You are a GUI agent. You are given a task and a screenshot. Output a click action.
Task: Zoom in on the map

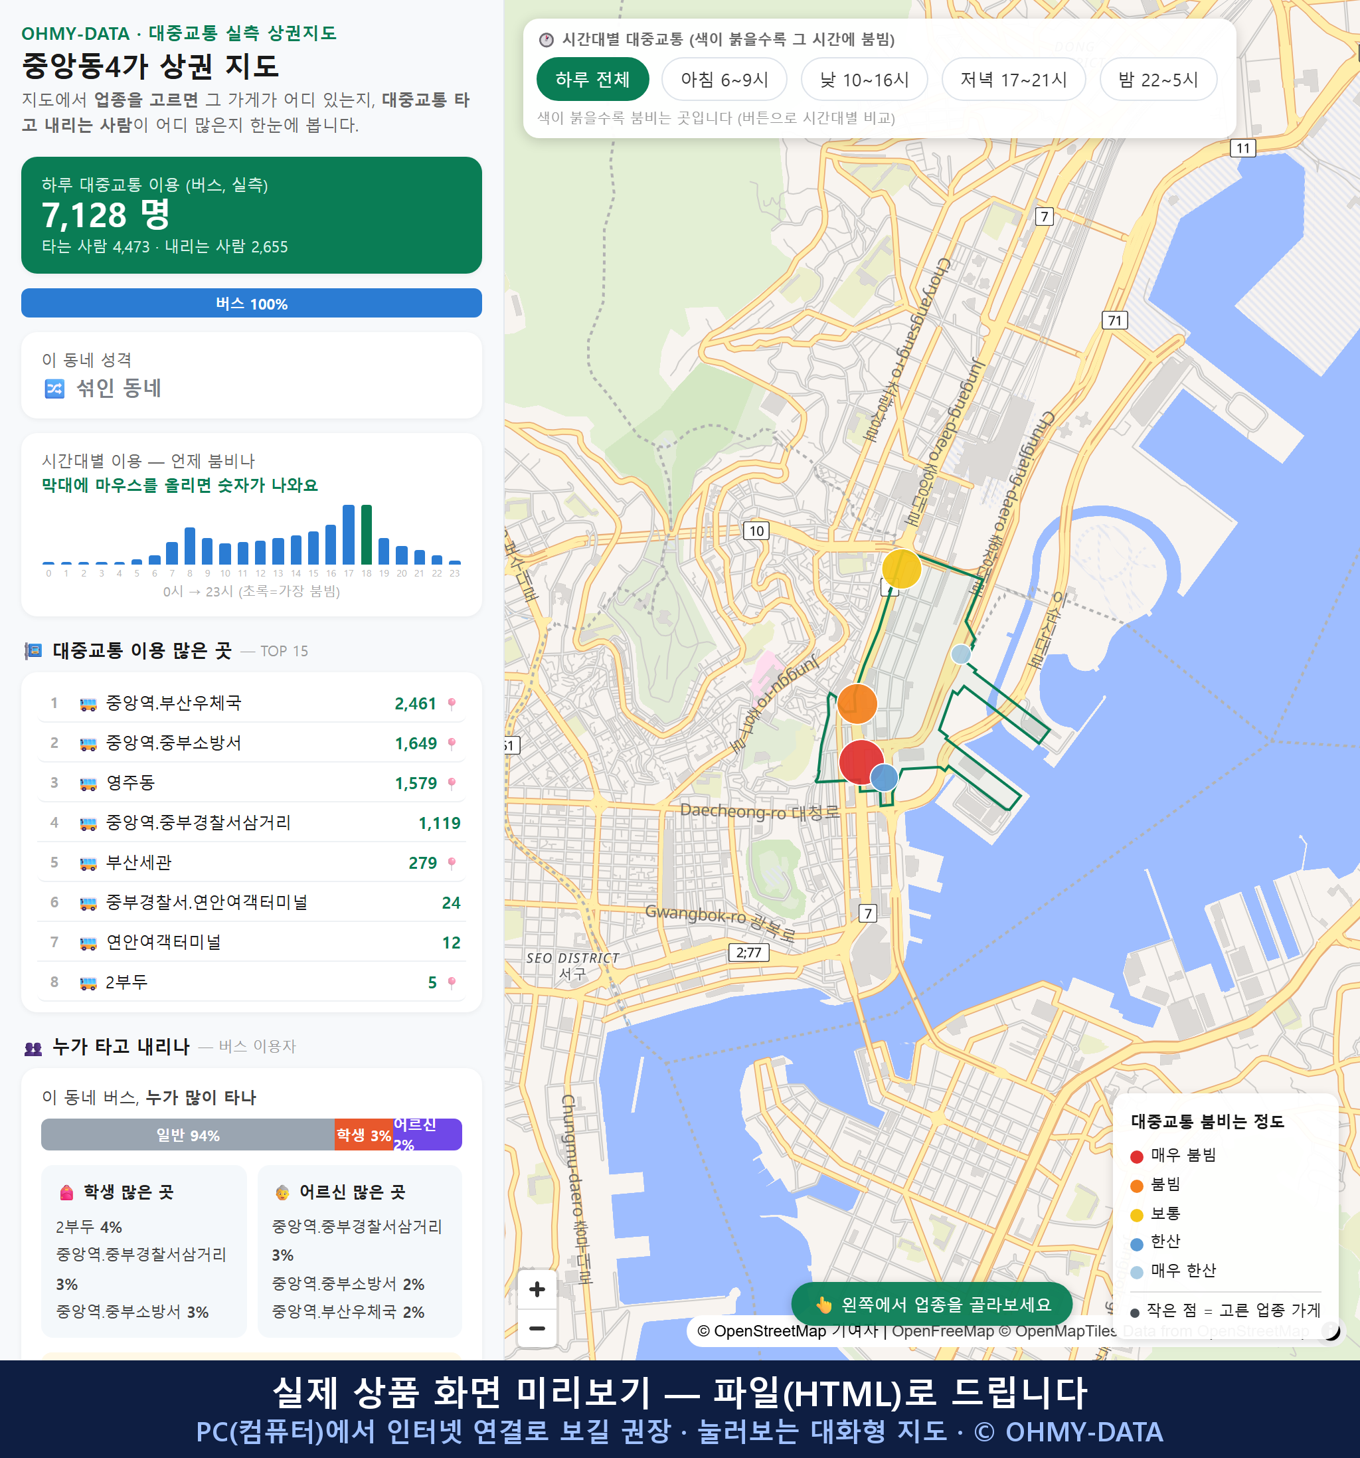click(537, 1289)
